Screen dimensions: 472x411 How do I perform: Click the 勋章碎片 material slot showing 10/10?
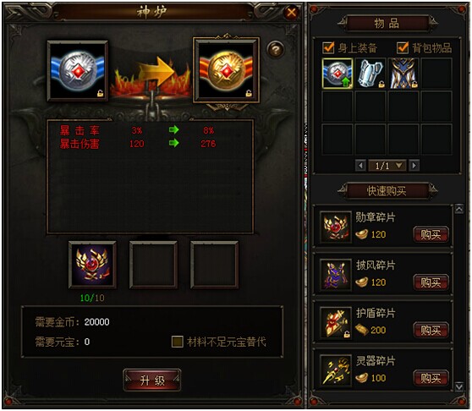pyautogui.click(x=92, y=265)
